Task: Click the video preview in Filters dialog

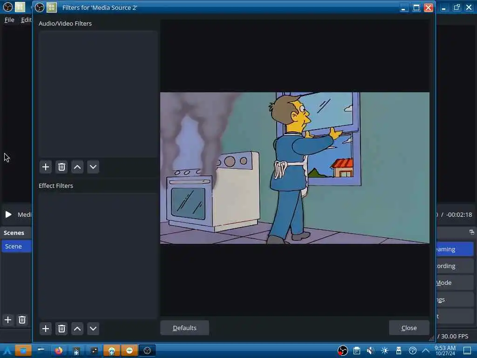Action: 295,168
